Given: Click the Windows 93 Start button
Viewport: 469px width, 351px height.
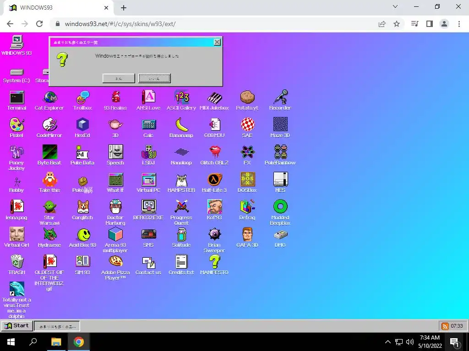Looking at the screenshot, I should coord(17,325).
